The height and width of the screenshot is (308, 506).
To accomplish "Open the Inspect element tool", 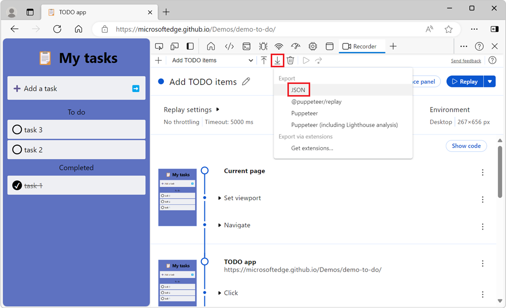I will tap(159, 46).
